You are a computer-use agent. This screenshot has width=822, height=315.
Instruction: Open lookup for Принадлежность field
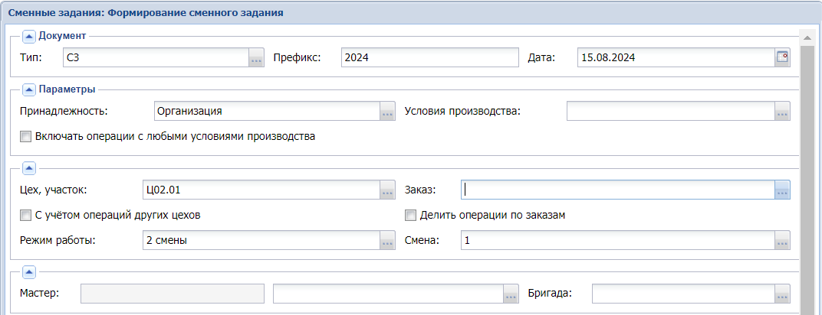pyautogui.click(x=387, y=112)
